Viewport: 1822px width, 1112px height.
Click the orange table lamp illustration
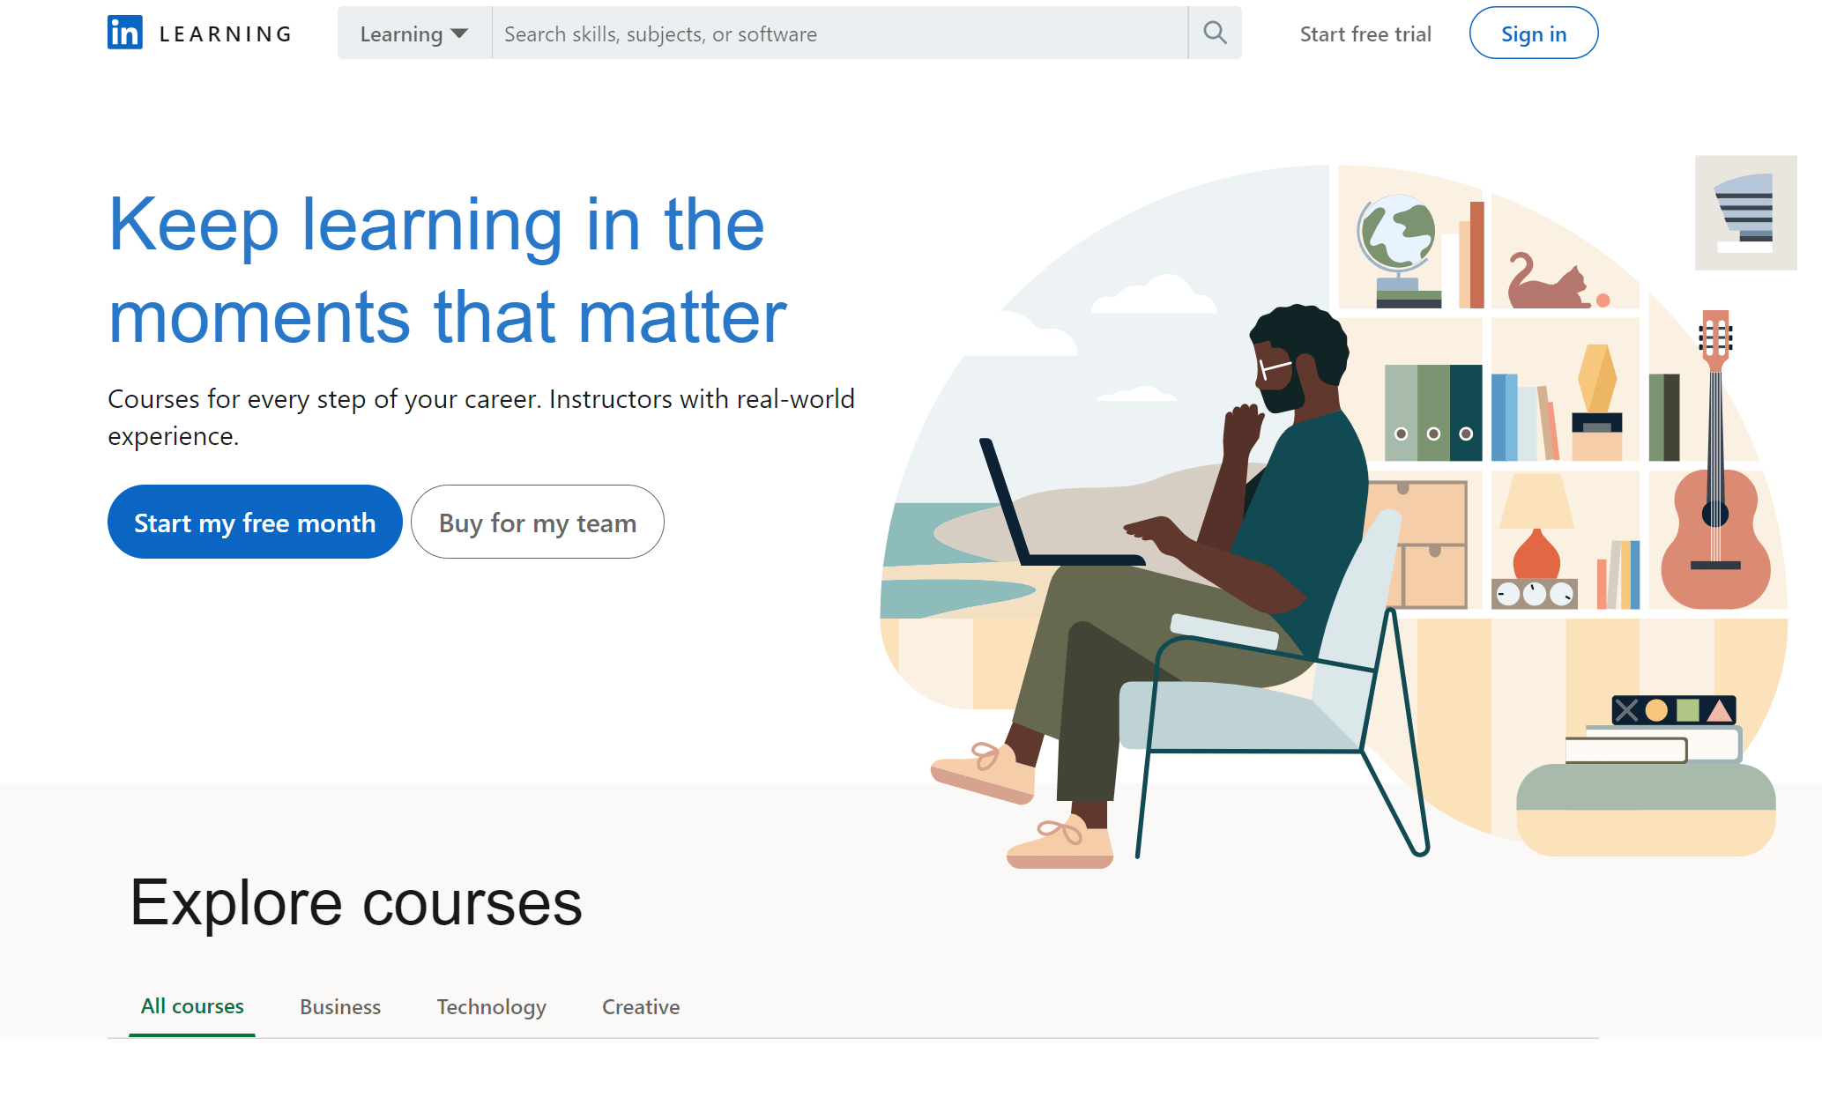[1536, 529]
